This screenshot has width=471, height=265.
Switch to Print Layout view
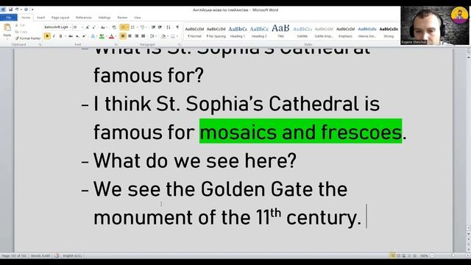(392, 255)
